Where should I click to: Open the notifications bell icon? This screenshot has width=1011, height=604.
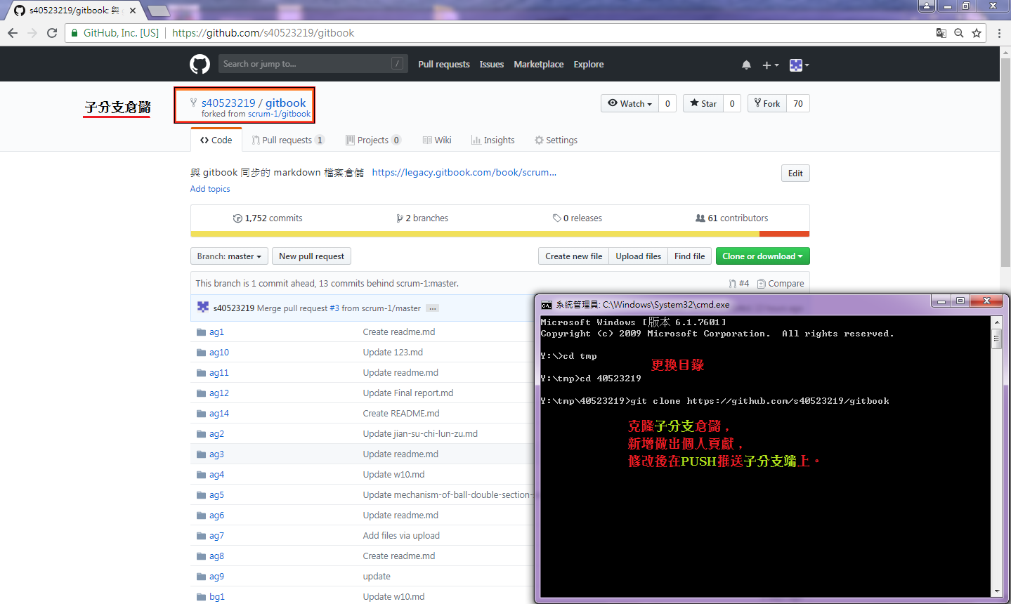pos(746,65)
